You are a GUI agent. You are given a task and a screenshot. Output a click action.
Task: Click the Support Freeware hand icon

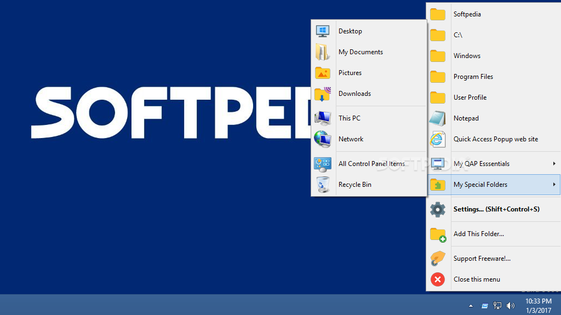point(438,259)
